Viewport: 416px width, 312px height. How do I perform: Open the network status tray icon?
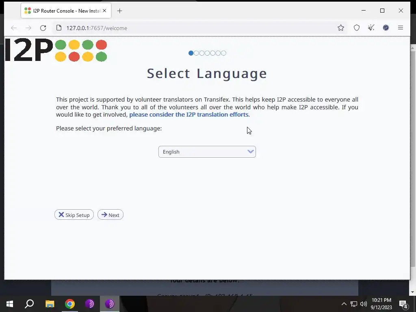[x=354, y=304]
